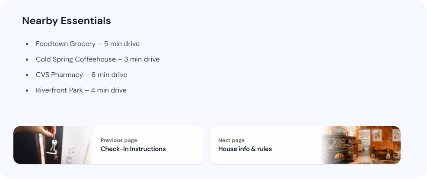Click the 'Previous page' label text
The width and height of the screenshot is (427, 179).
[x=119, y=140]
